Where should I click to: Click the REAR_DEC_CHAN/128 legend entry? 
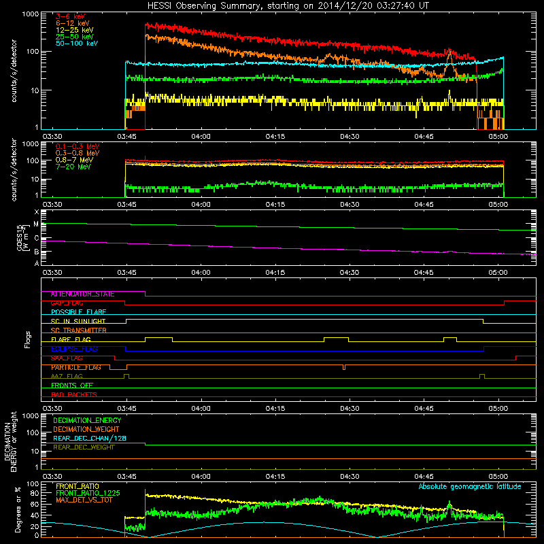click(90, 439)
